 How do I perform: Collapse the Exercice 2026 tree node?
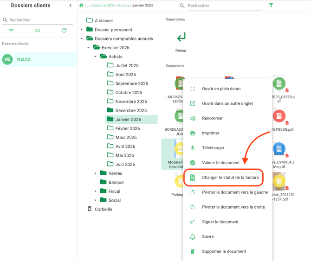tap(89, 48)
